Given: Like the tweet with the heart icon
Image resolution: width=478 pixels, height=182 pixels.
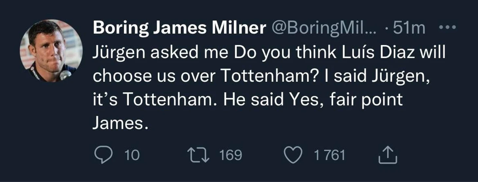Looking at the screenshot, I should point(293,155).
